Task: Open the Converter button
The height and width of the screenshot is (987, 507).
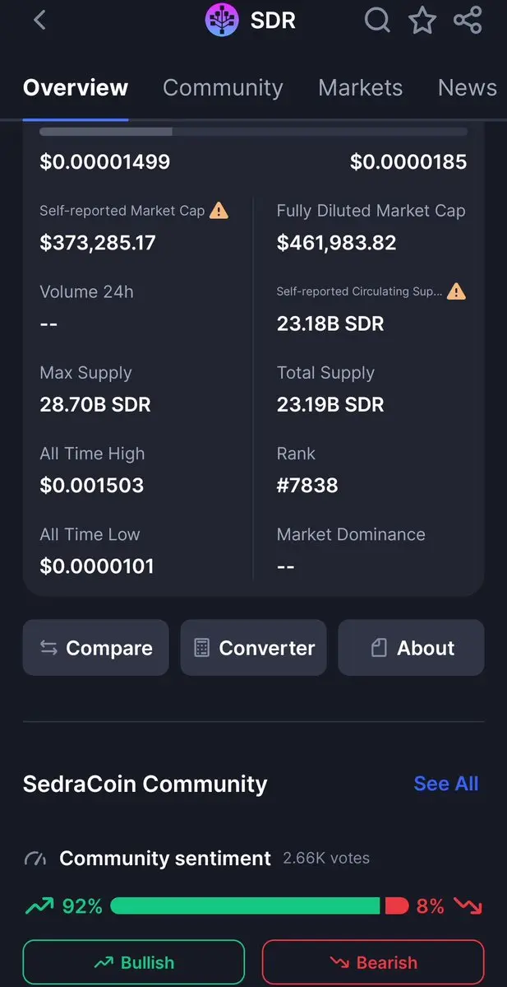Action: click(254, 648)
